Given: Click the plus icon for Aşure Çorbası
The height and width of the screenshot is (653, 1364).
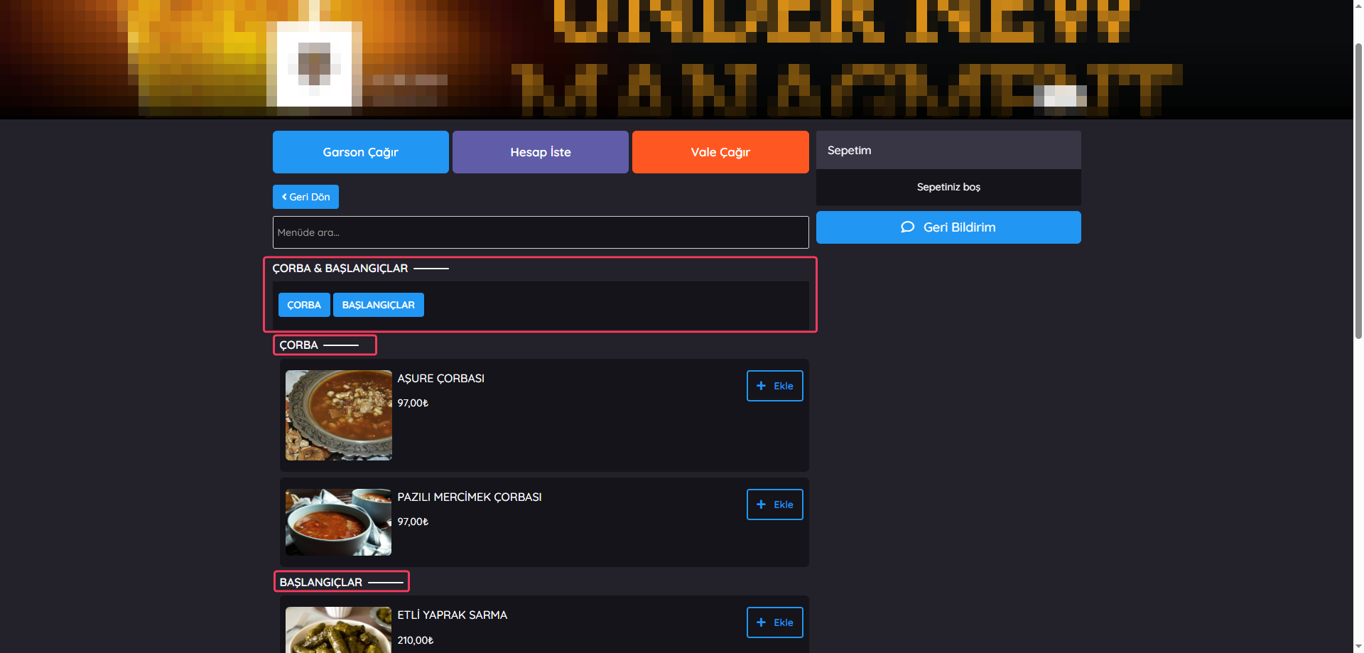Looking at the screenshot, I should [761, 386].
